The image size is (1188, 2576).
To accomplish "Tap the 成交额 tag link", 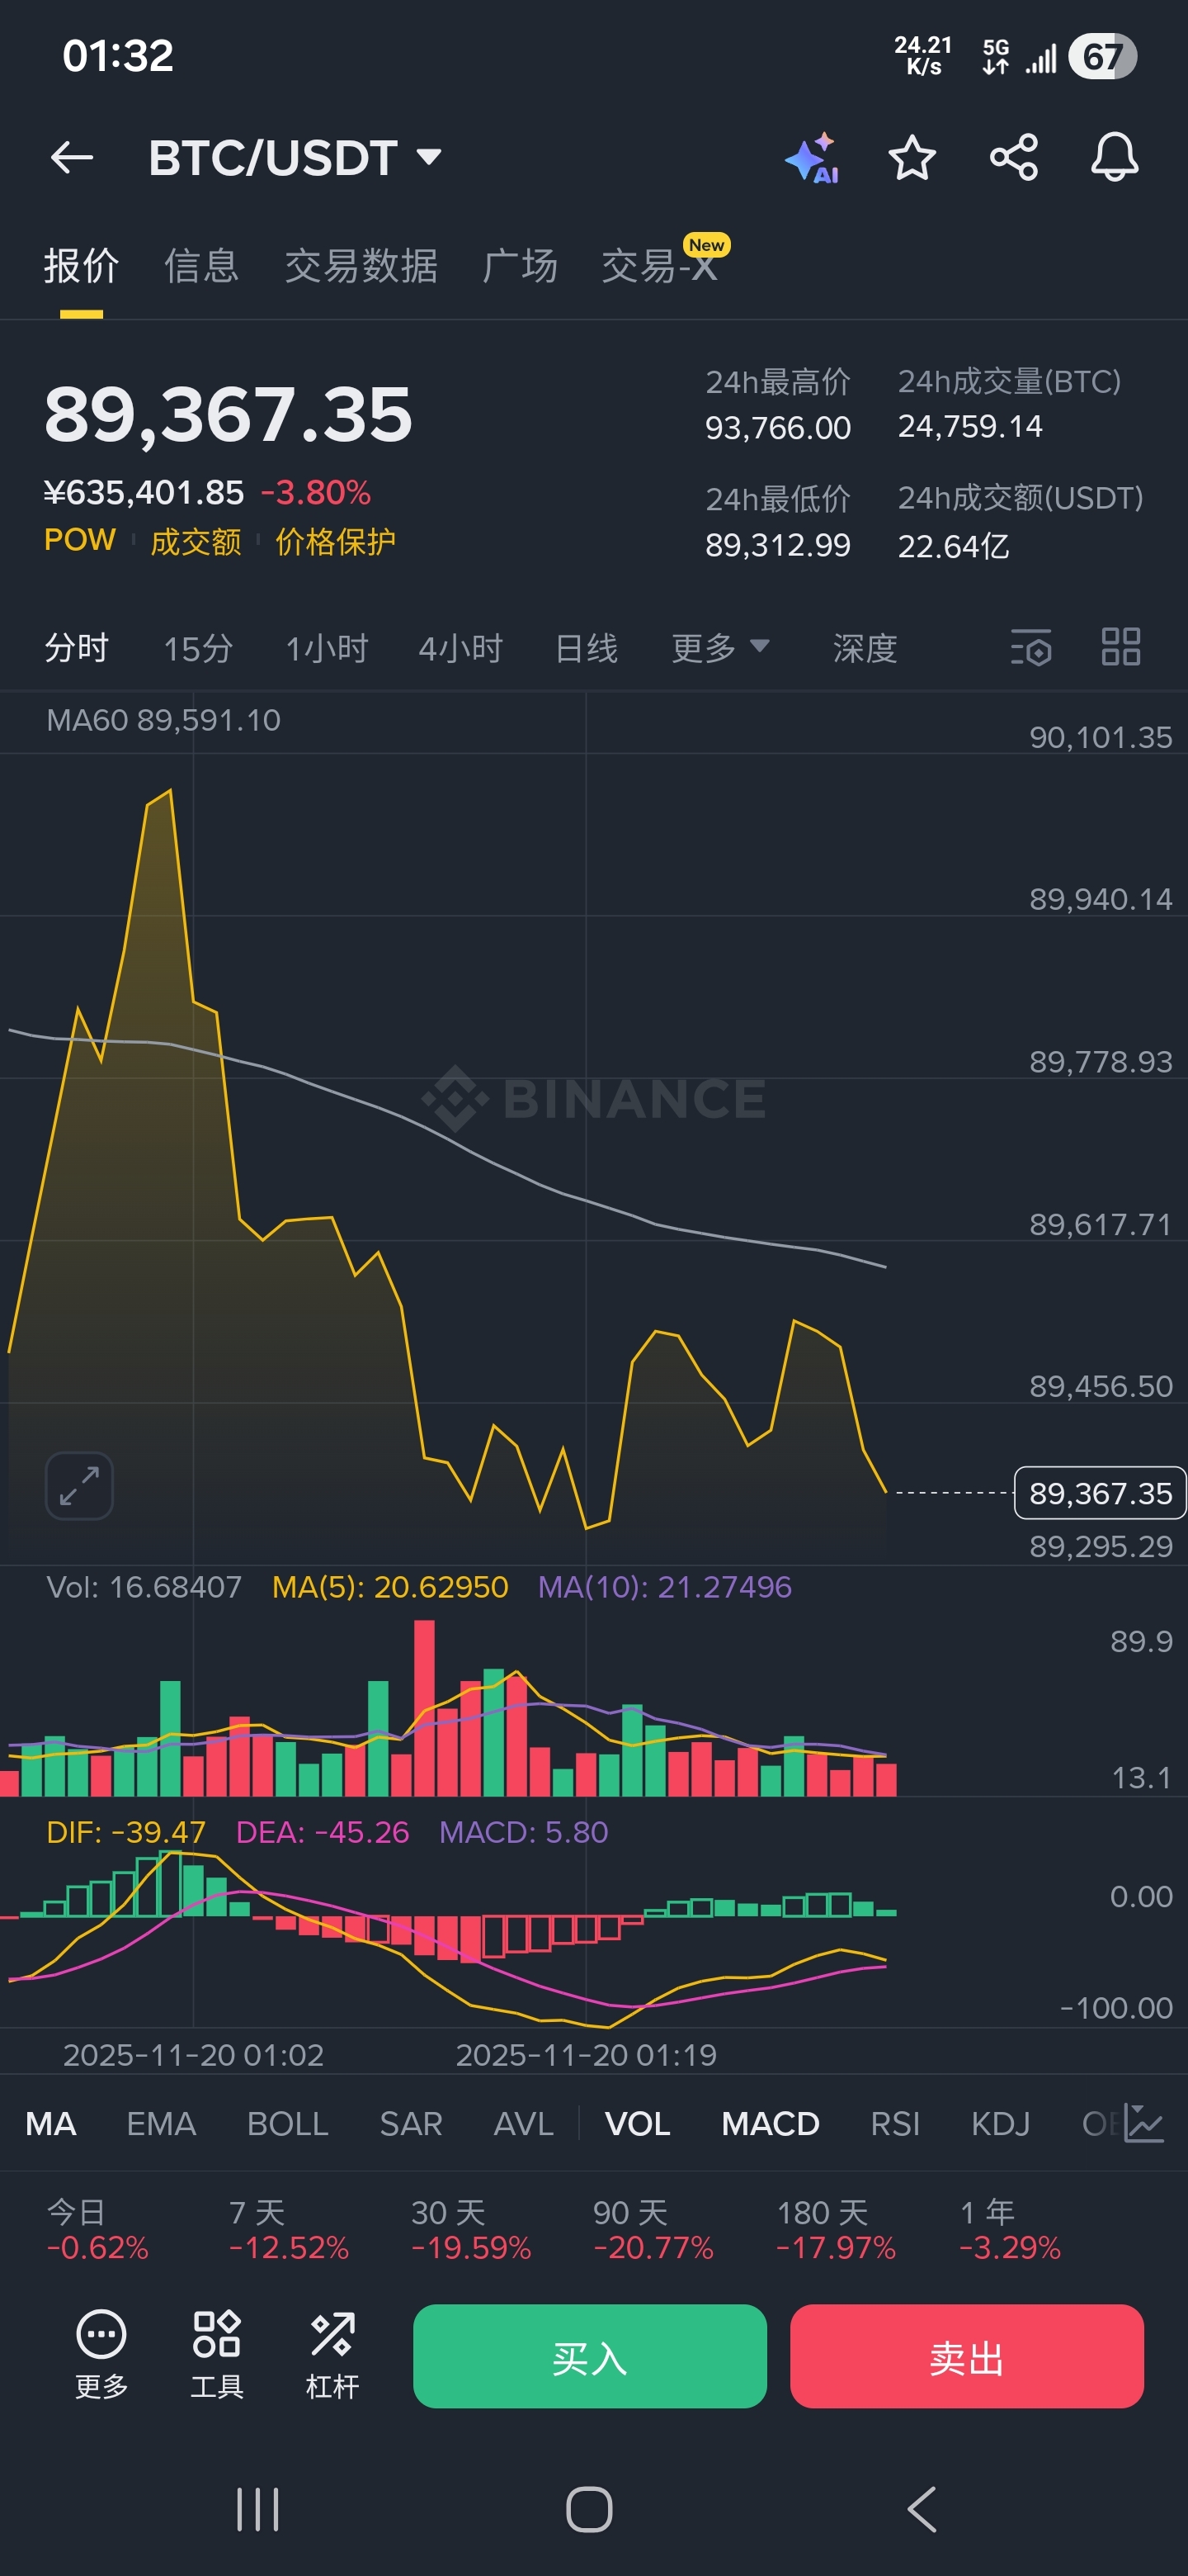I will [196, 541].
